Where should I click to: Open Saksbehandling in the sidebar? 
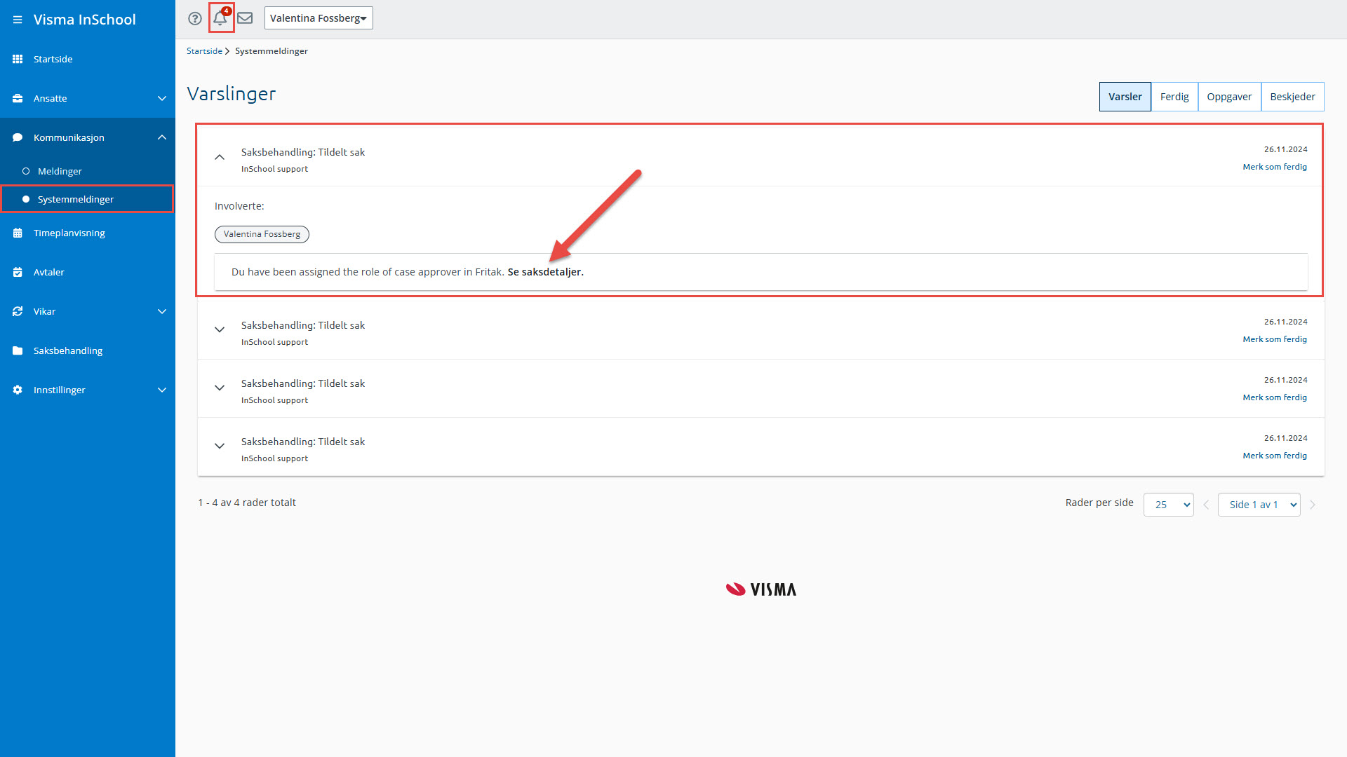pyautogui.click(x=68, y=350)
